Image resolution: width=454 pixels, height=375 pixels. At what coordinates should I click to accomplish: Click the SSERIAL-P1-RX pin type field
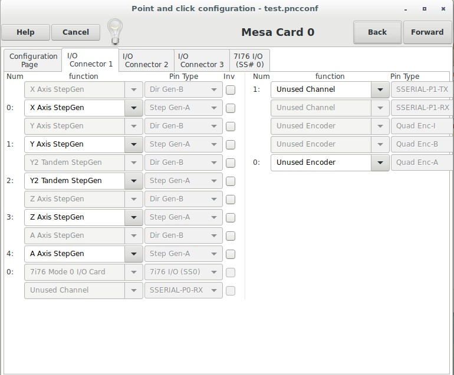(422, 108)
